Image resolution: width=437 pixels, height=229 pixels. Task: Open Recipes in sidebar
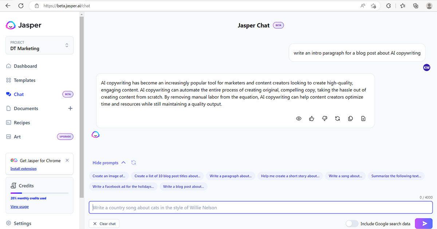pos(18,123)
